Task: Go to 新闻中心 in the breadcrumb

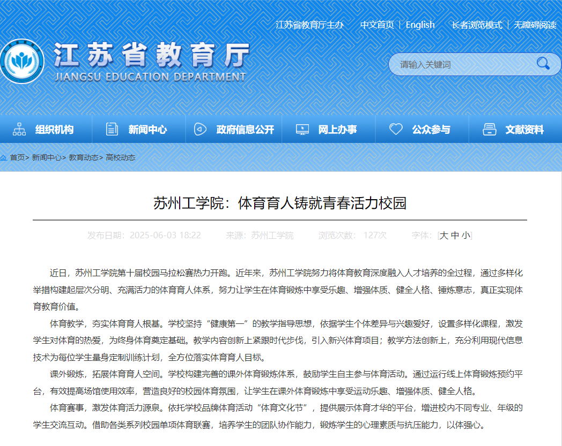Action: pyautogui.click(x=46, y=157)
